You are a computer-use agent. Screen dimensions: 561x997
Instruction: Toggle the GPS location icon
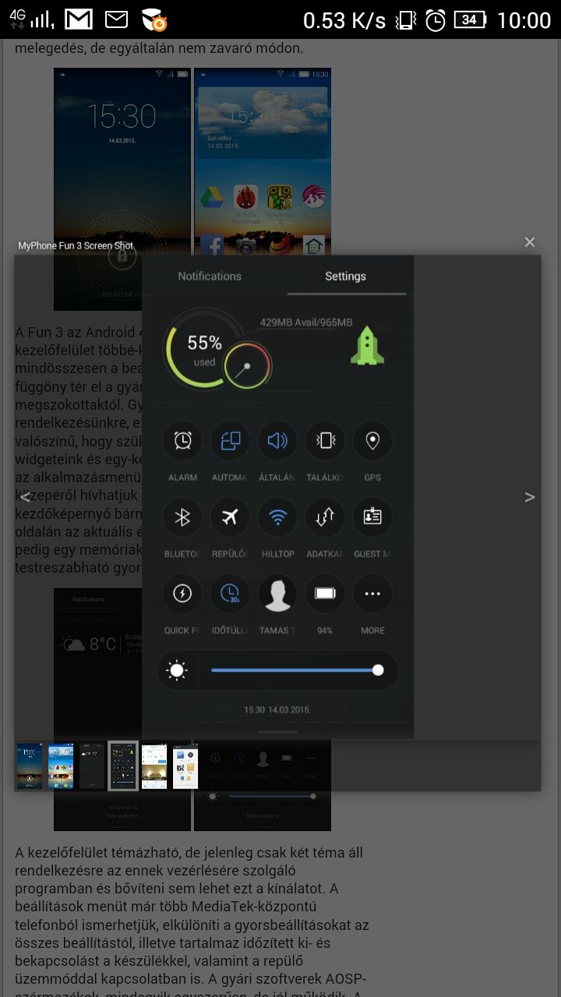[x=372, y=441]
